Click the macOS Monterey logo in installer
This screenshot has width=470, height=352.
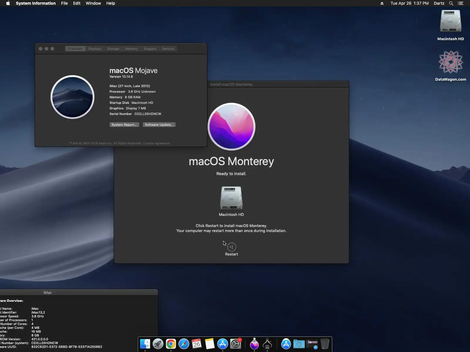pyautogui.click(x=231, y=127)
